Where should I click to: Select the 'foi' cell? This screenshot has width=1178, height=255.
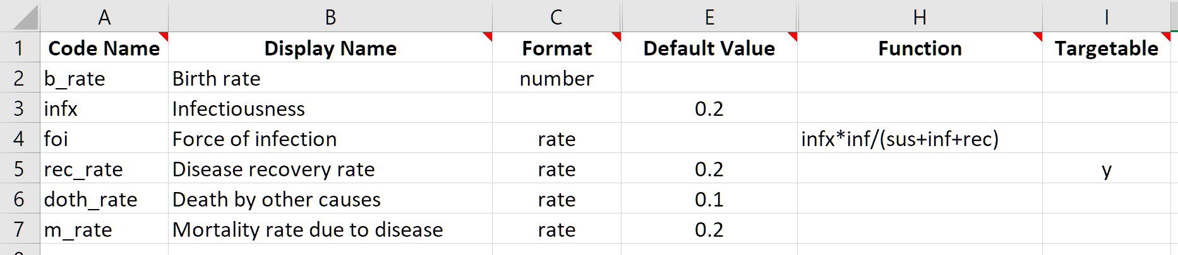[104, 138]
